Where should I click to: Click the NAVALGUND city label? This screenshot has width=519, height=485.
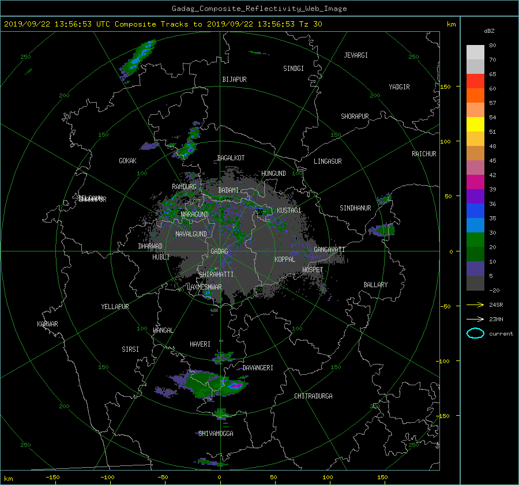(x=191, y=234)
